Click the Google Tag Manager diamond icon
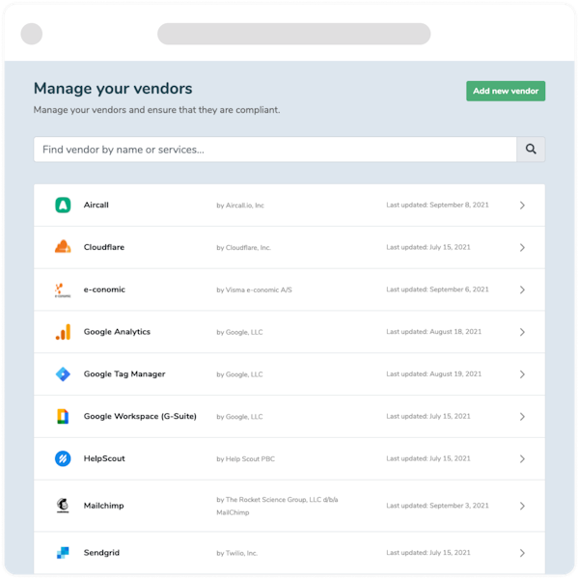The image size is (579, 579). coord(63,374)
